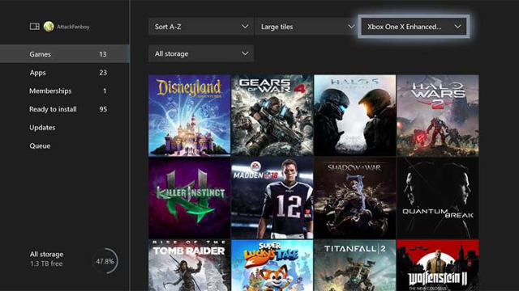The width and height of the screenshot is (519, 291).
Task: Click the 13 games count
Action: tap(103, 54)
